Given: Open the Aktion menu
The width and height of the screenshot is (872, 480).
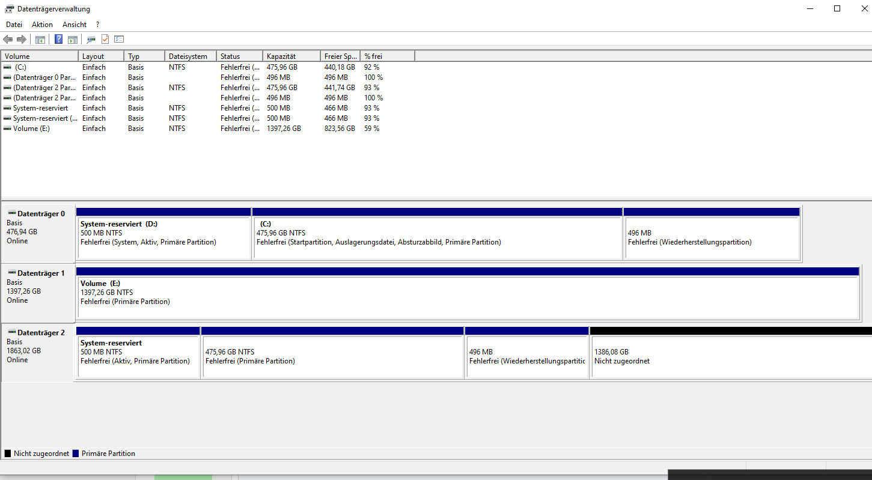Looking at the screenshot, I should (x=42, y=24).
